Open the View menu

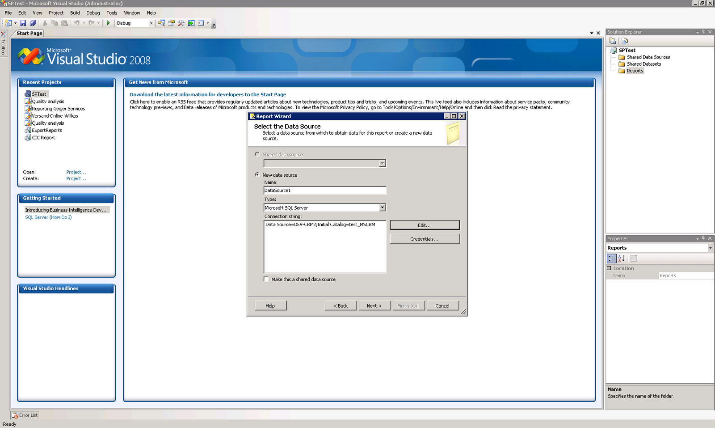click(x=38, y=13)
